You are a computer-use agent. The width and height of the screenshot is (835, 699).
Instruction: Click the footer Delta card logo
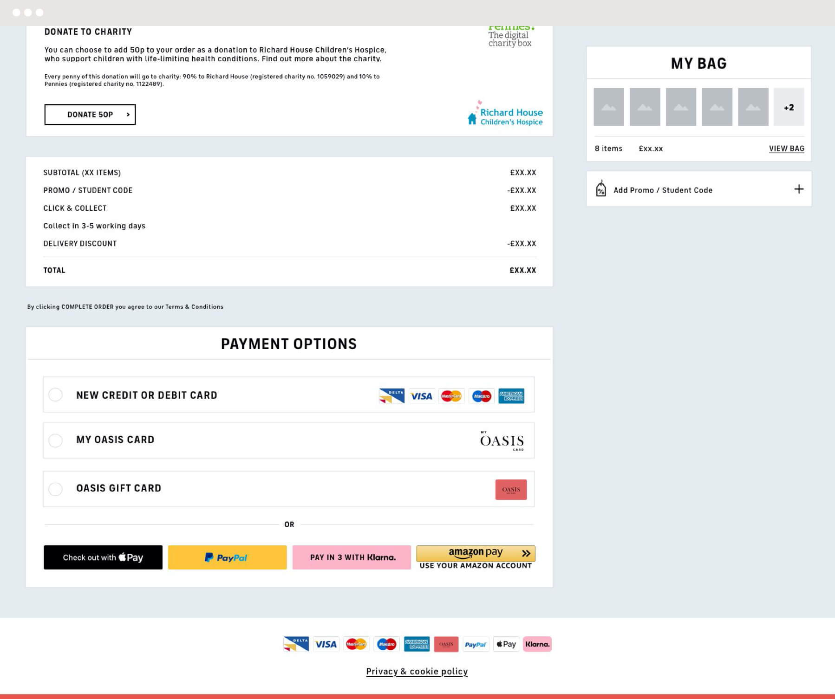pyautogui.click(x=296, y=644)
